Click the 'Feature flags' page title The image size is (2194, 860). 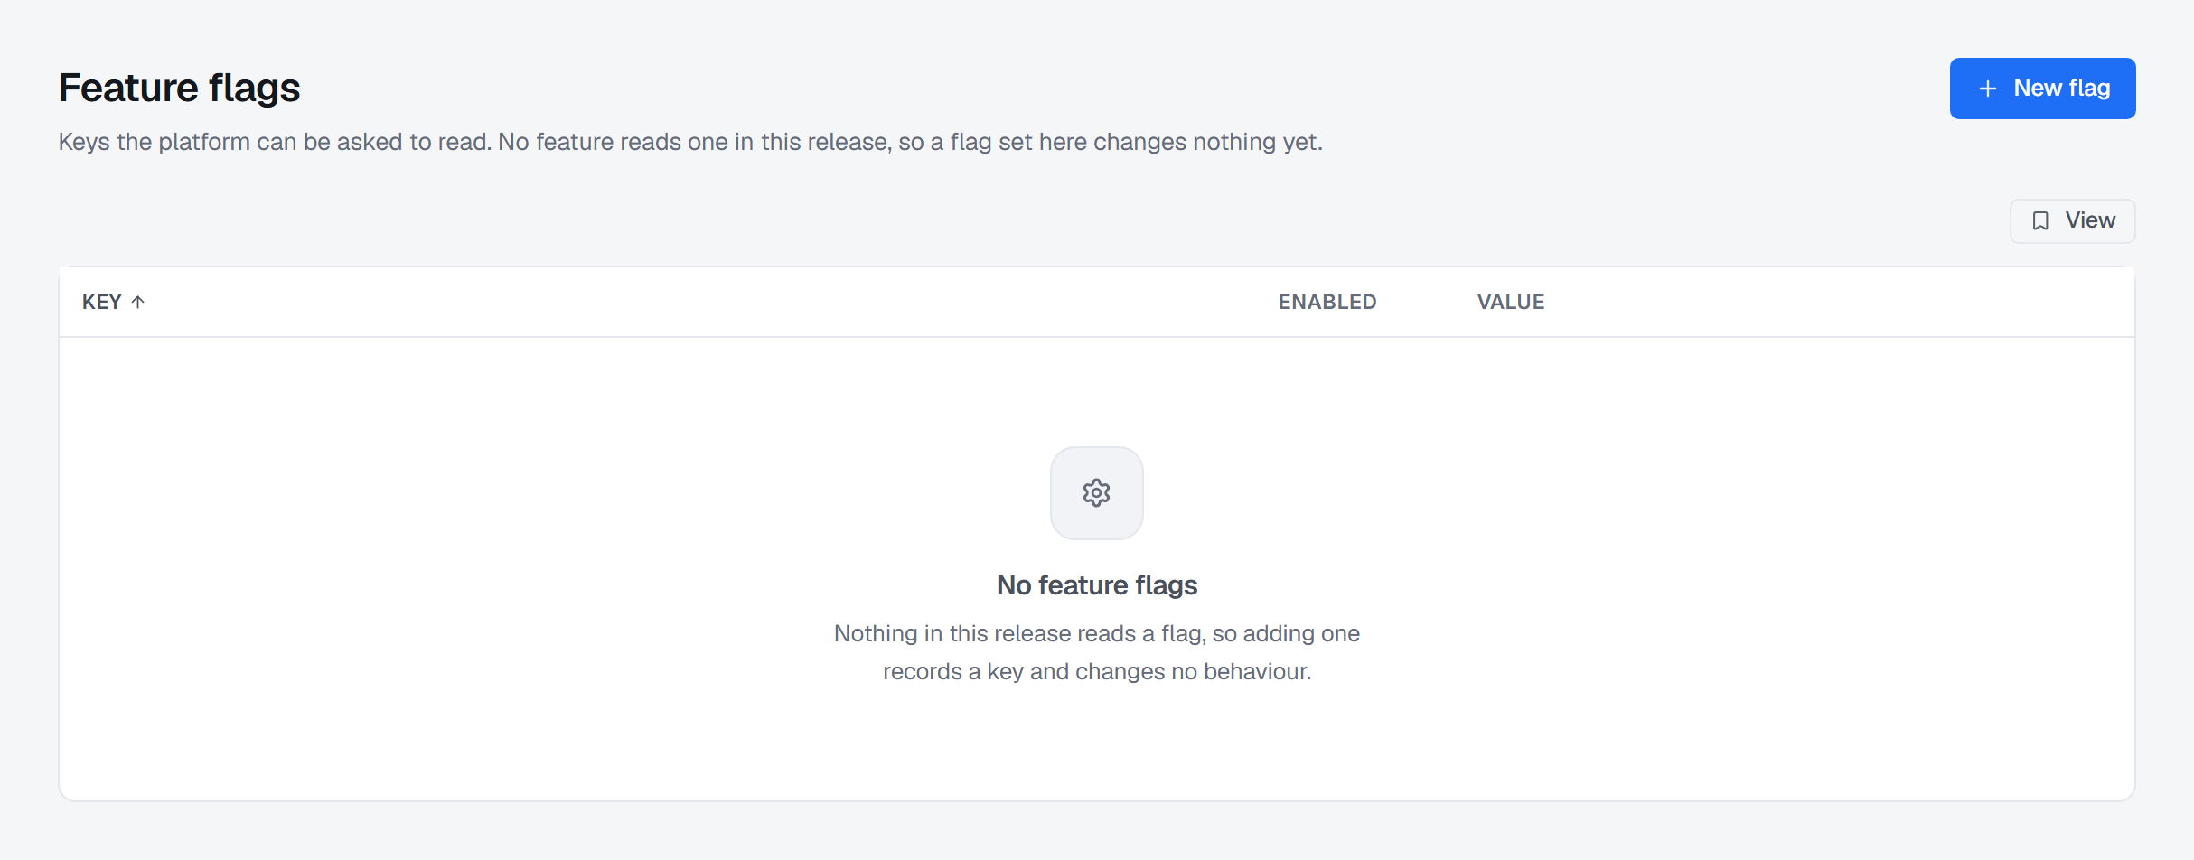click(x=179, y=89)
